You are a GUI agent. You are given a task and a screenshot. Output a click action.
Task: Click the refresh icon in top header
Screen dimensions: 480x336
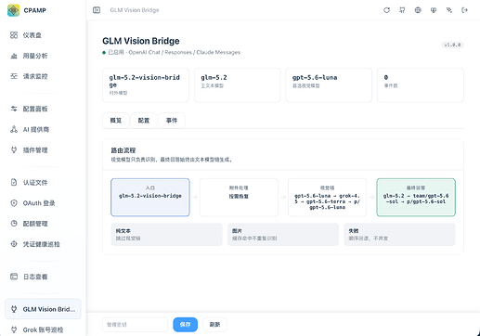tap(386, 10)
